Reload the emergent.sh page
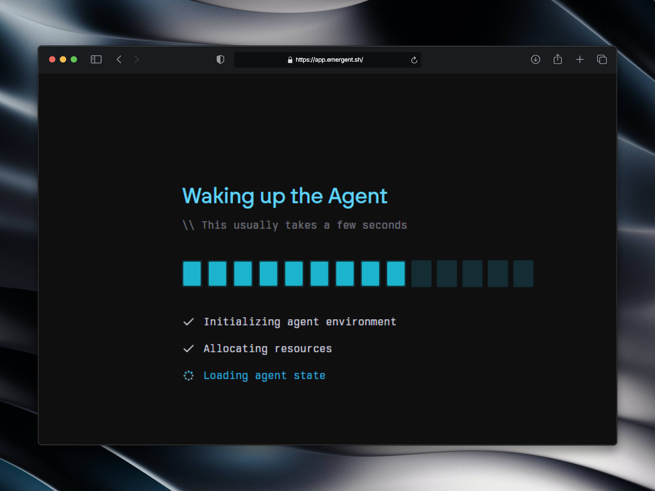Image resolution: width=655 pixels, height=491 pixels. pyautogui.click(x=414, y=60)
